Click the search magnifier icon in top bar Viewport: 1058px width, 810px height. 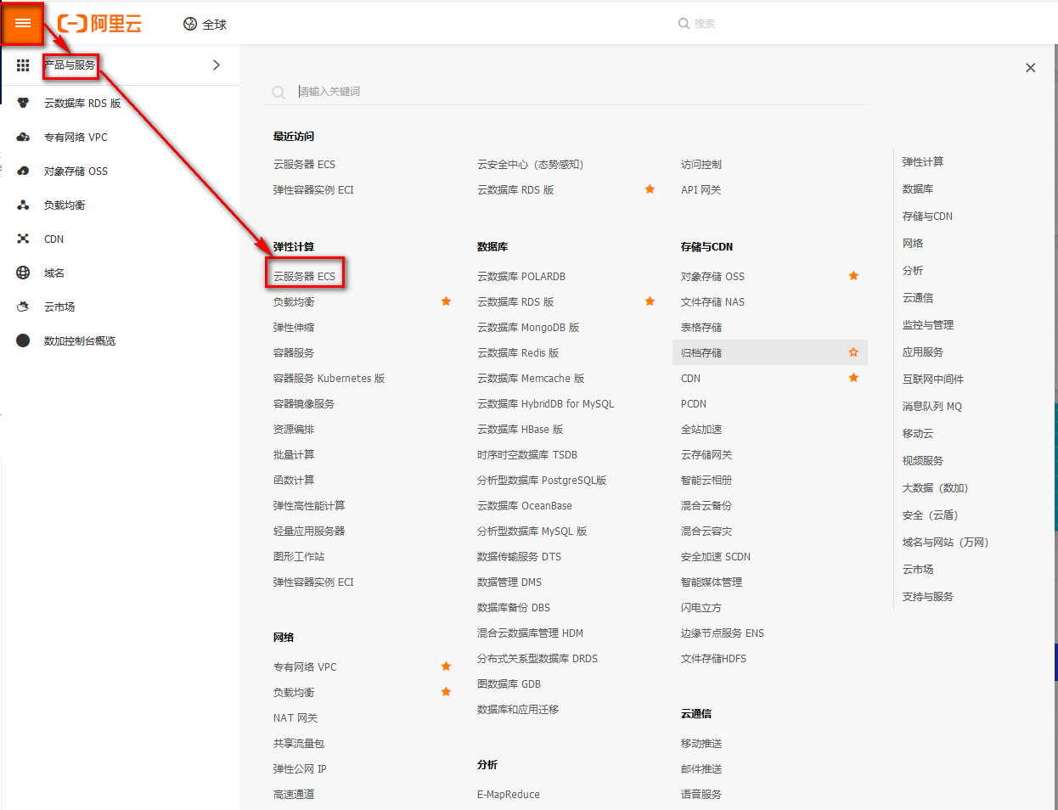684,24
